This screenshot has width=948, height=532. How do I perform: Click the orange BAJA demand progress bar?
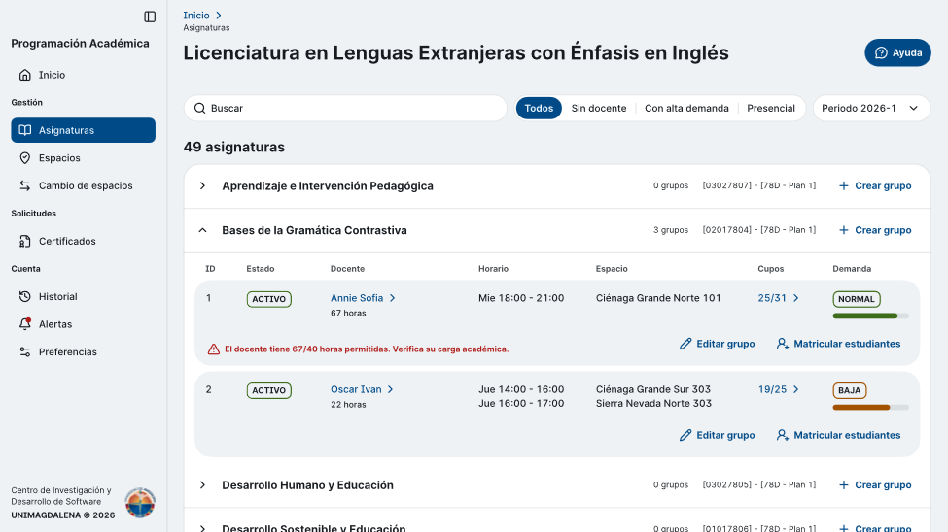(x=870, y=408)
